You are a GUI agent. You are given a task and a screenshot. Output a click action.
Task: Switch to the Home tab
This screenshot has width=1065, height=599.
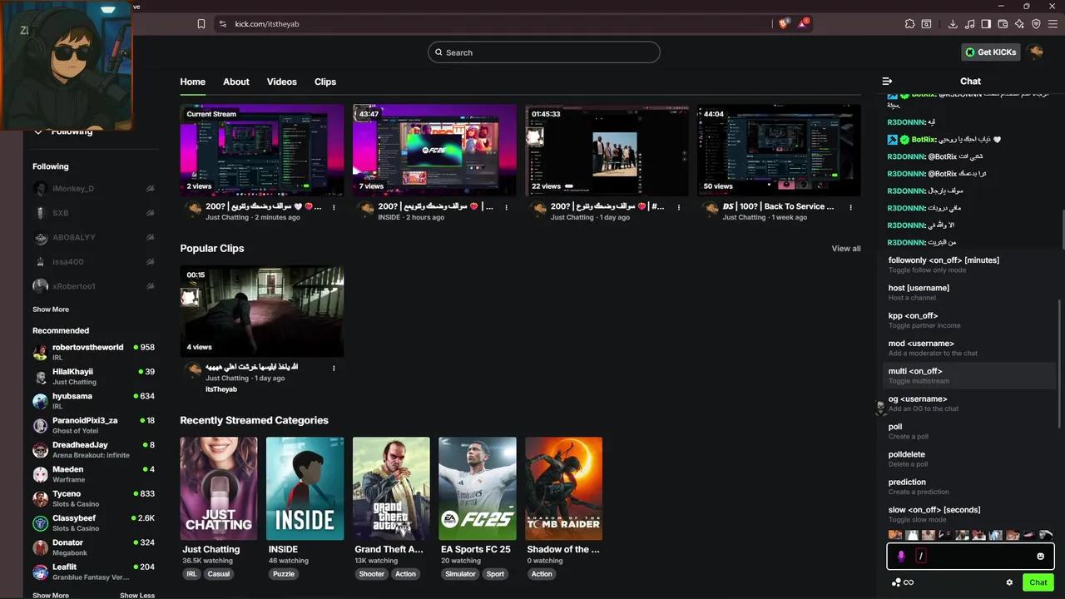click(192, 82)
